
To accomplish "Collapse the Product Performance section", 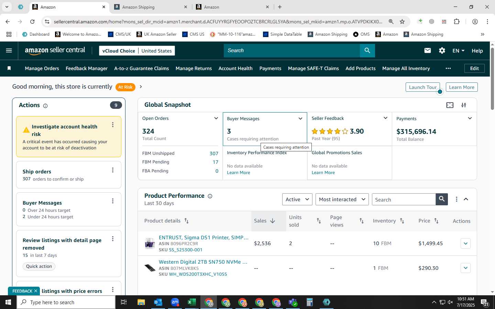I will [x=466, y=199].
